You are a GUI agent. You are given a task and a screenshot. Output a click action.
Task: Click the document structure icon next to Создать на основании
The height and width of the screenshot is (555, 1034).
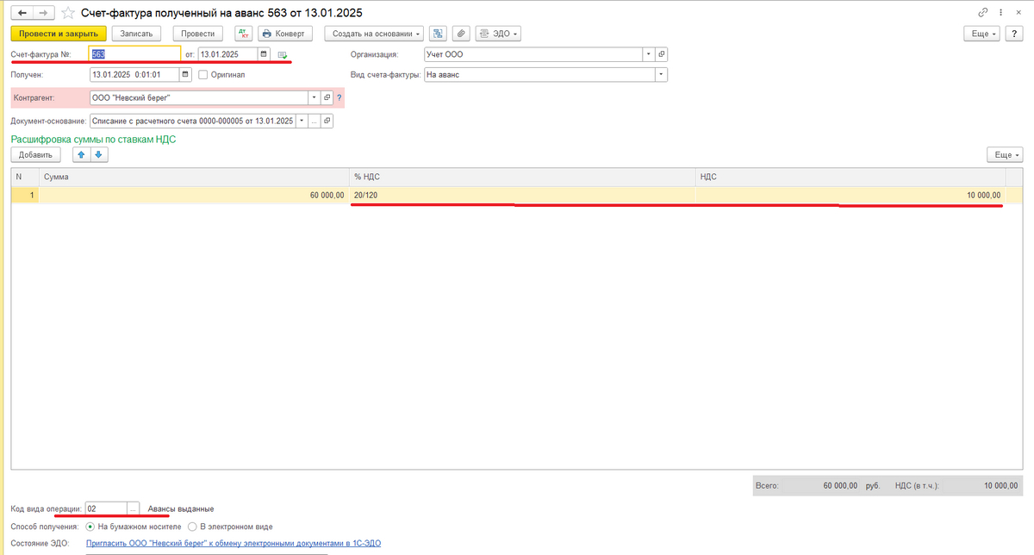(x=439, y=34)
